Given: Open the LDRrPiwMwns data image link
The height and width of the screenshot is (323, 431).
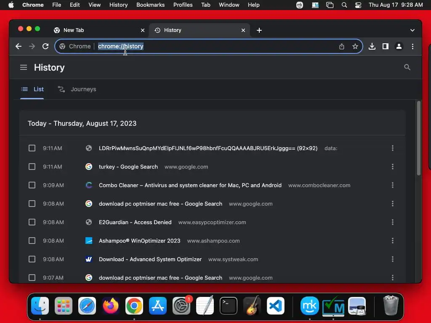Looking at the screenshot, I should pyautogui.click(x=208, y=148).
